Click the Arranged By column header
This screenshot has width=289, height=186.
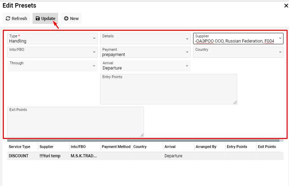click(x=206, y=147)
